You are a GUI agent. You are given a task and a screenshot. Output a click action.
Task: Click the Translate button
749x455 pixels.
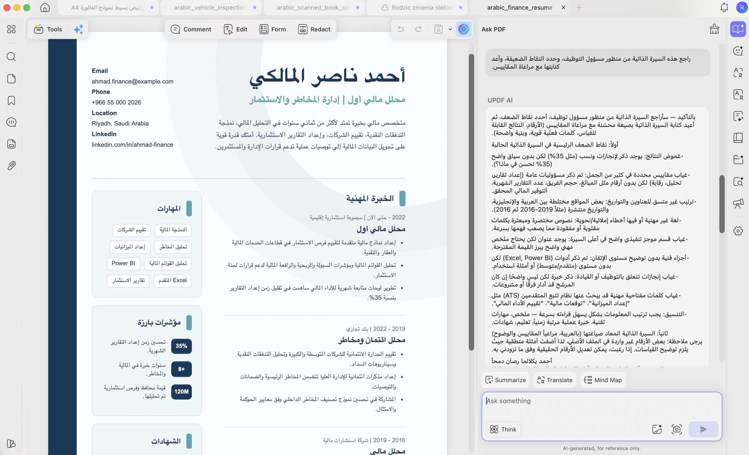point(555,380)
